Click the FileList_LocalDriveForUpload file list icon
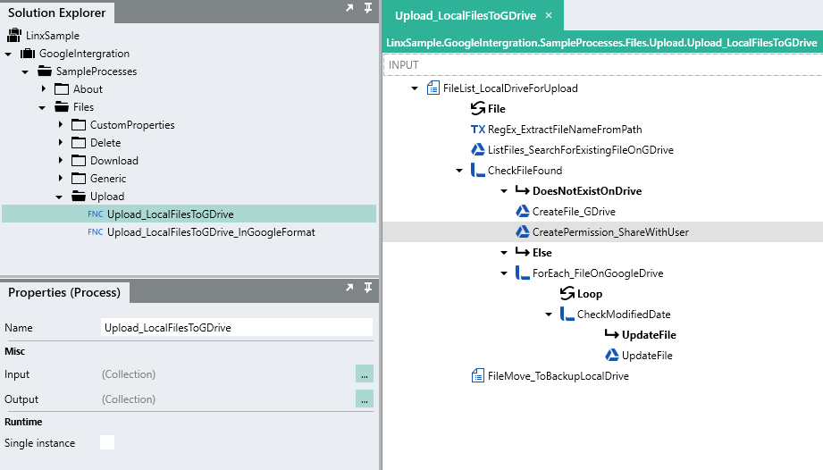The image size is (823, 470). pyautogui.click(x=433, y=88)
